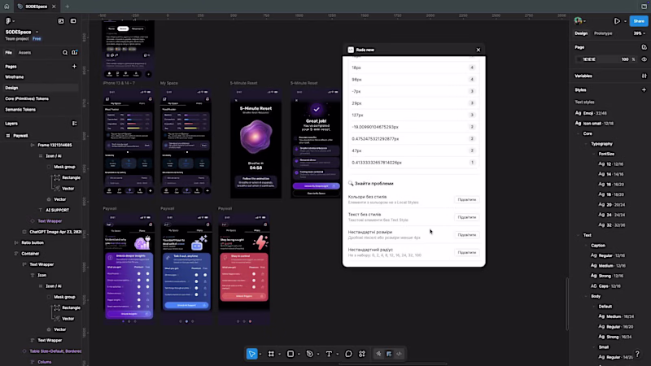Select the 5-Minute Reset orb frame
651x366 pixels.
coord(256,143)
